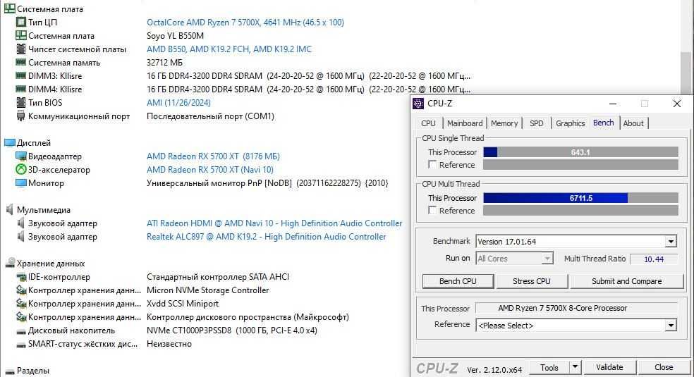694x377 pixels.
Task: Open the OctalCore AMD Ryzen 7 5700X link
Action: pos(245,22)
